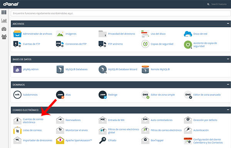Click the Alias .com icon
This screenshot has width=231, height=148.
point(60,95)
